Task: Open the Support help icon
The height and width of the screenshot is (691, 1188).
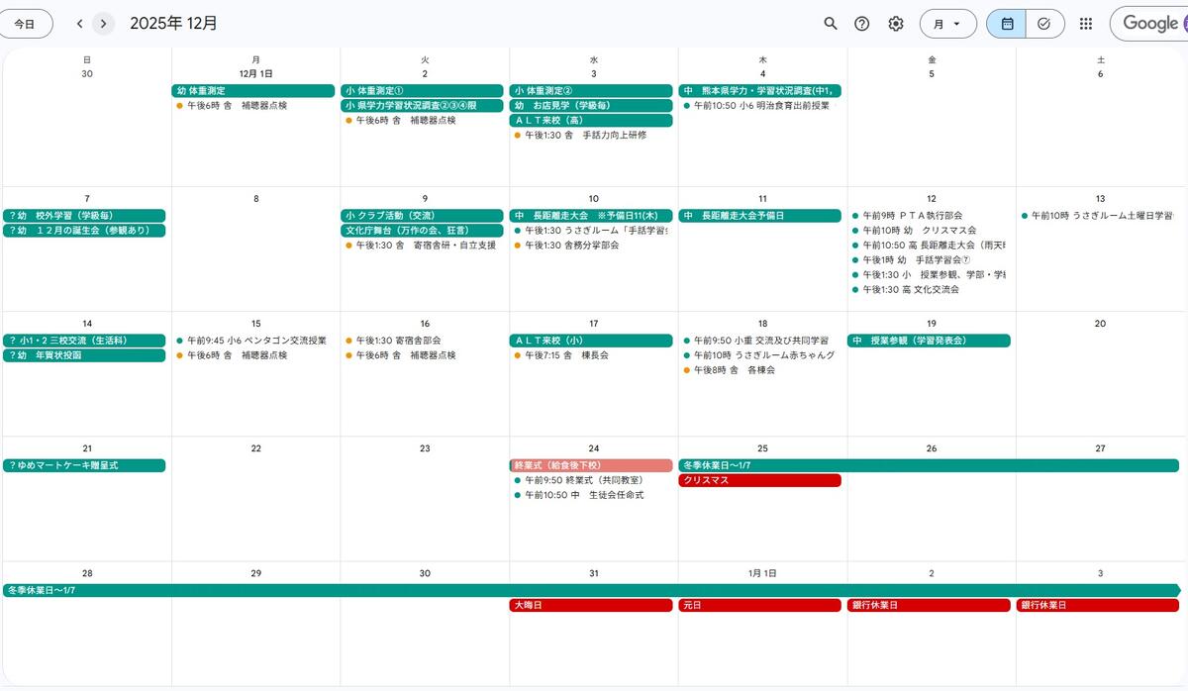Action: click(862, 24)
